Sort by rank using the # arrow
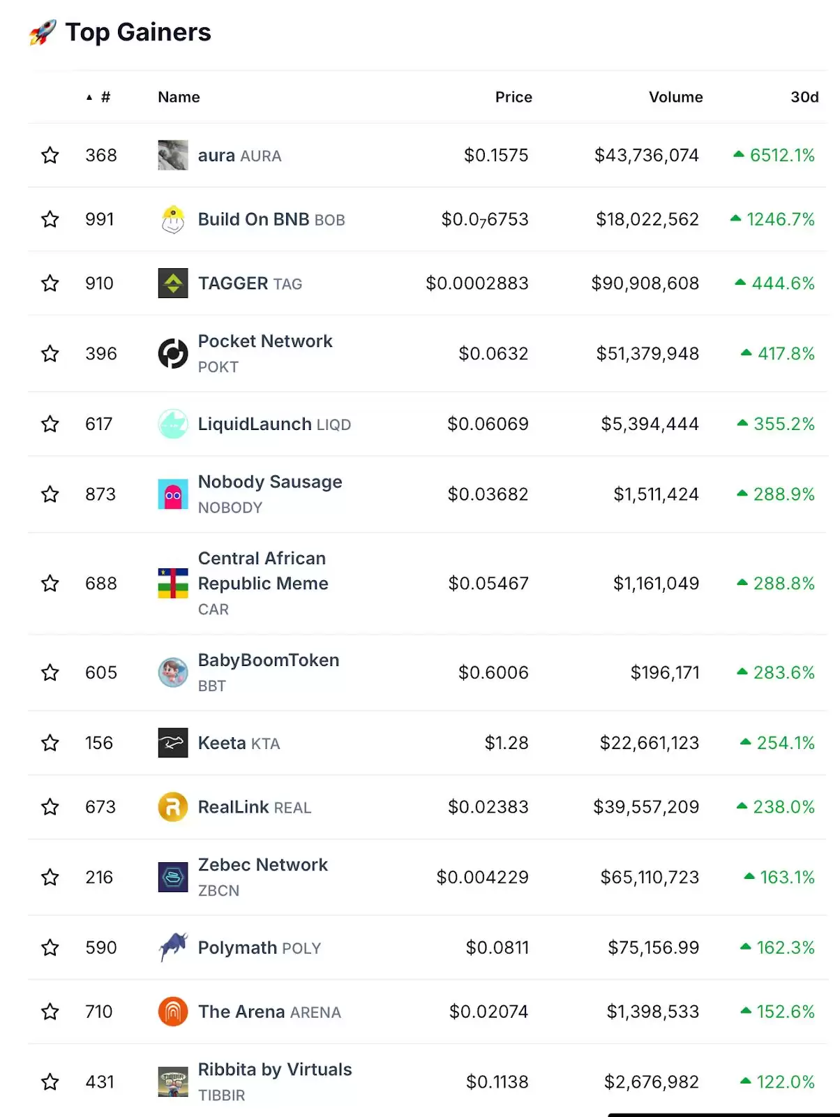Image resolution: width=840 pixels, height=1117 pixels. 98,97
